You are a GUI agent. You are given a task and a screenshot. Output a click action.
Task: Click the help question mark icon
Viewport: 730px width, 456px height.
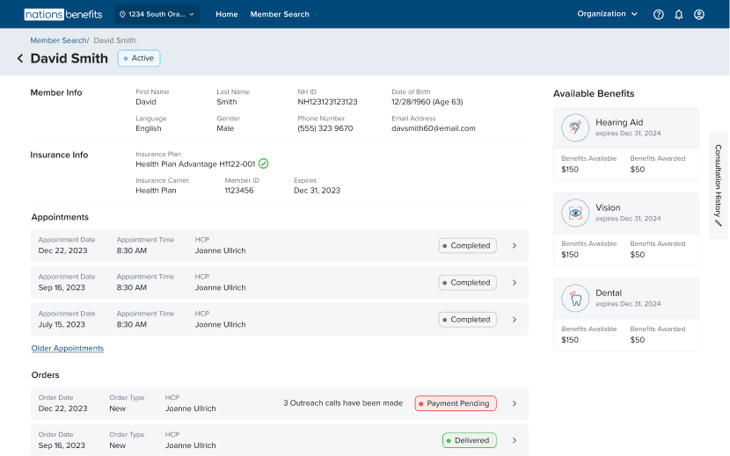coord(659,14)
